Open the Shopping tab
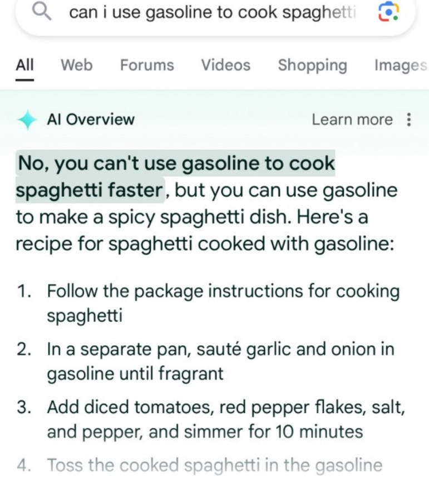This screenshot has height=481, width=429. 312,66
